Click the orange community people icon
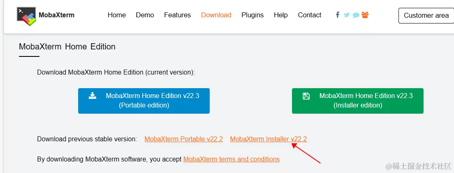 [x=365, y=15]
